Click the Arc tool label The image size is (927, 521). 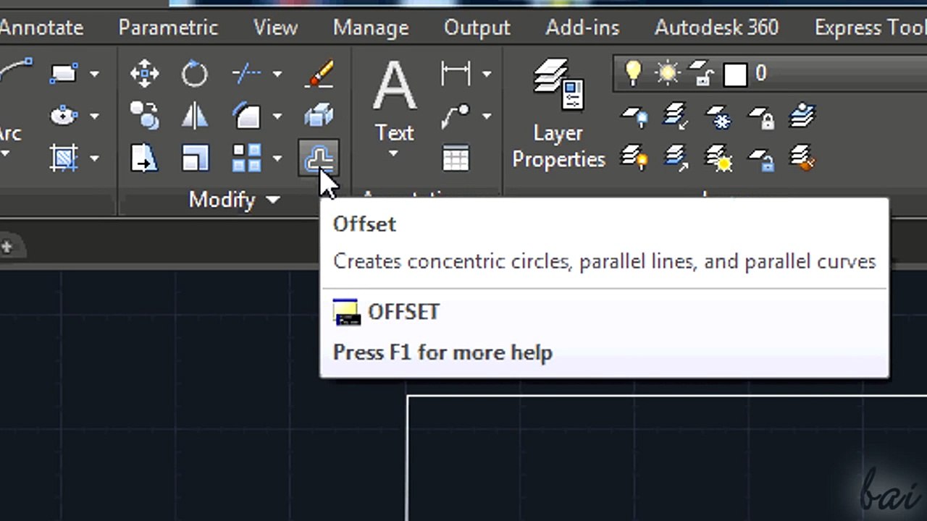coord(10,134)
